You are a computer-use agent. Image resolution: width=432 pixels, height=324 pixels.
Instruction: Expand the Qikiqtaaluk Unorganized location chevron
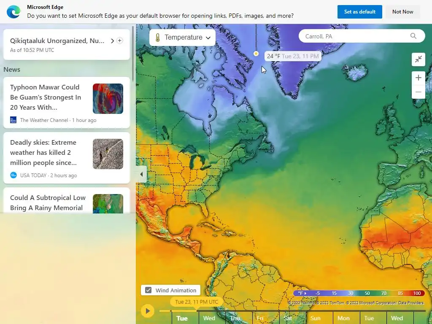[112, 41]
